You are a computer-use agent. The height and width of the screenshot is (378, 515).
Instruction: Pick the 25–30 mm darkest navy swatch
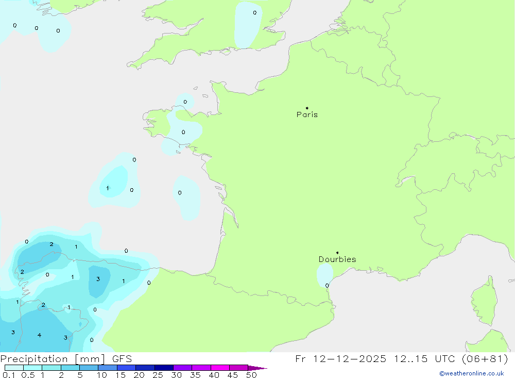tap(164, 368)
